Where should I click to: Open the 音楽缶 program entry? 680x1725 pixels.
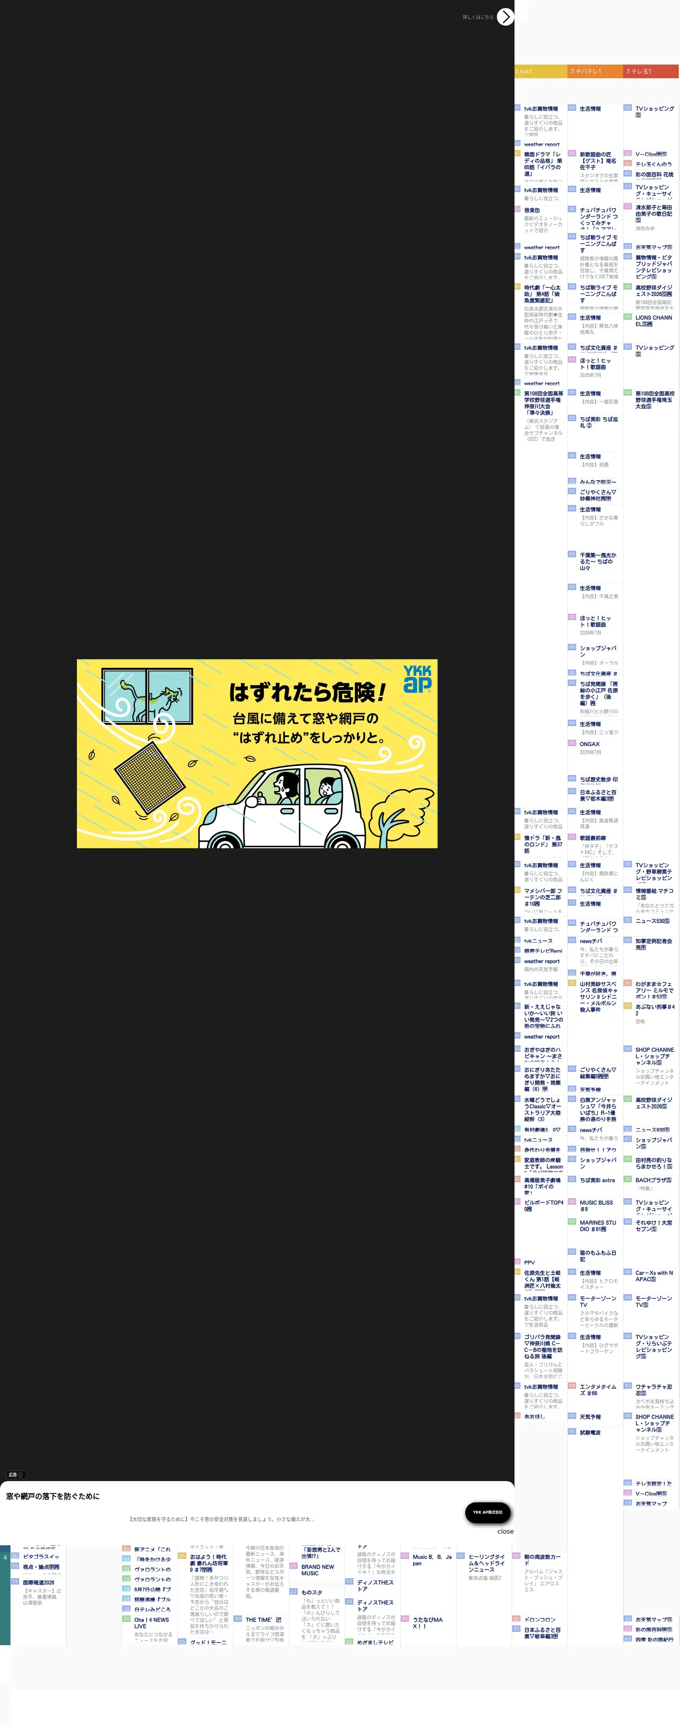(x=532, y=210)
